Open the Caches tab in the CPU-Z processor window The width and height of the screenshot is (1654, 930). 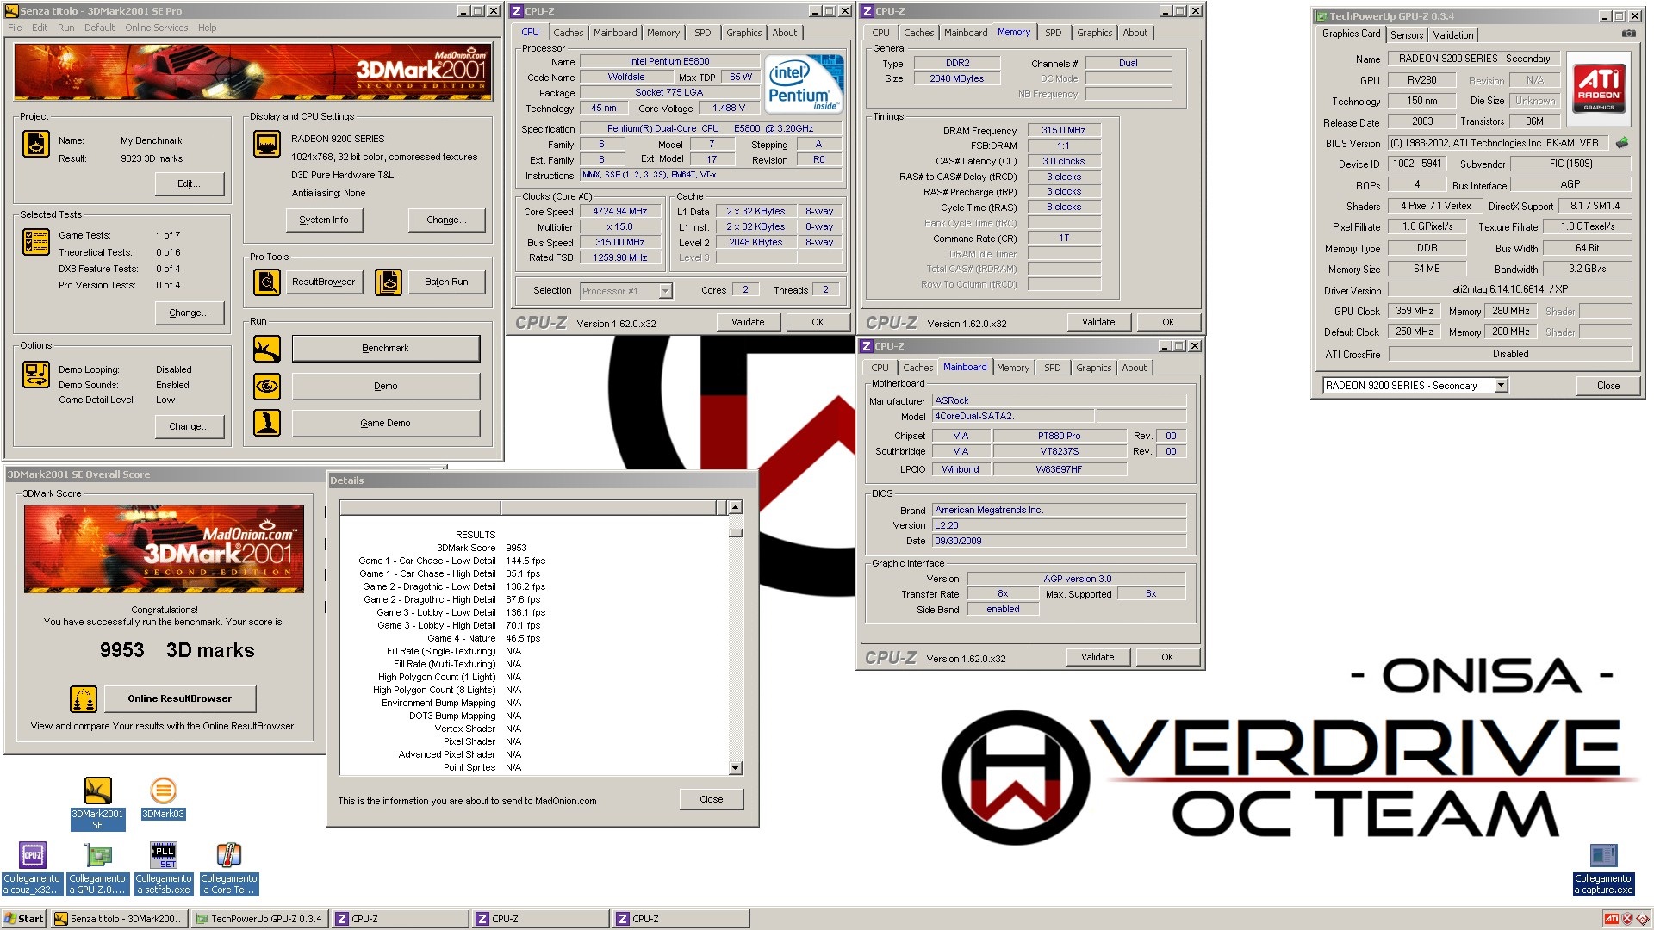pyautogui.click(x=569, y=33)
